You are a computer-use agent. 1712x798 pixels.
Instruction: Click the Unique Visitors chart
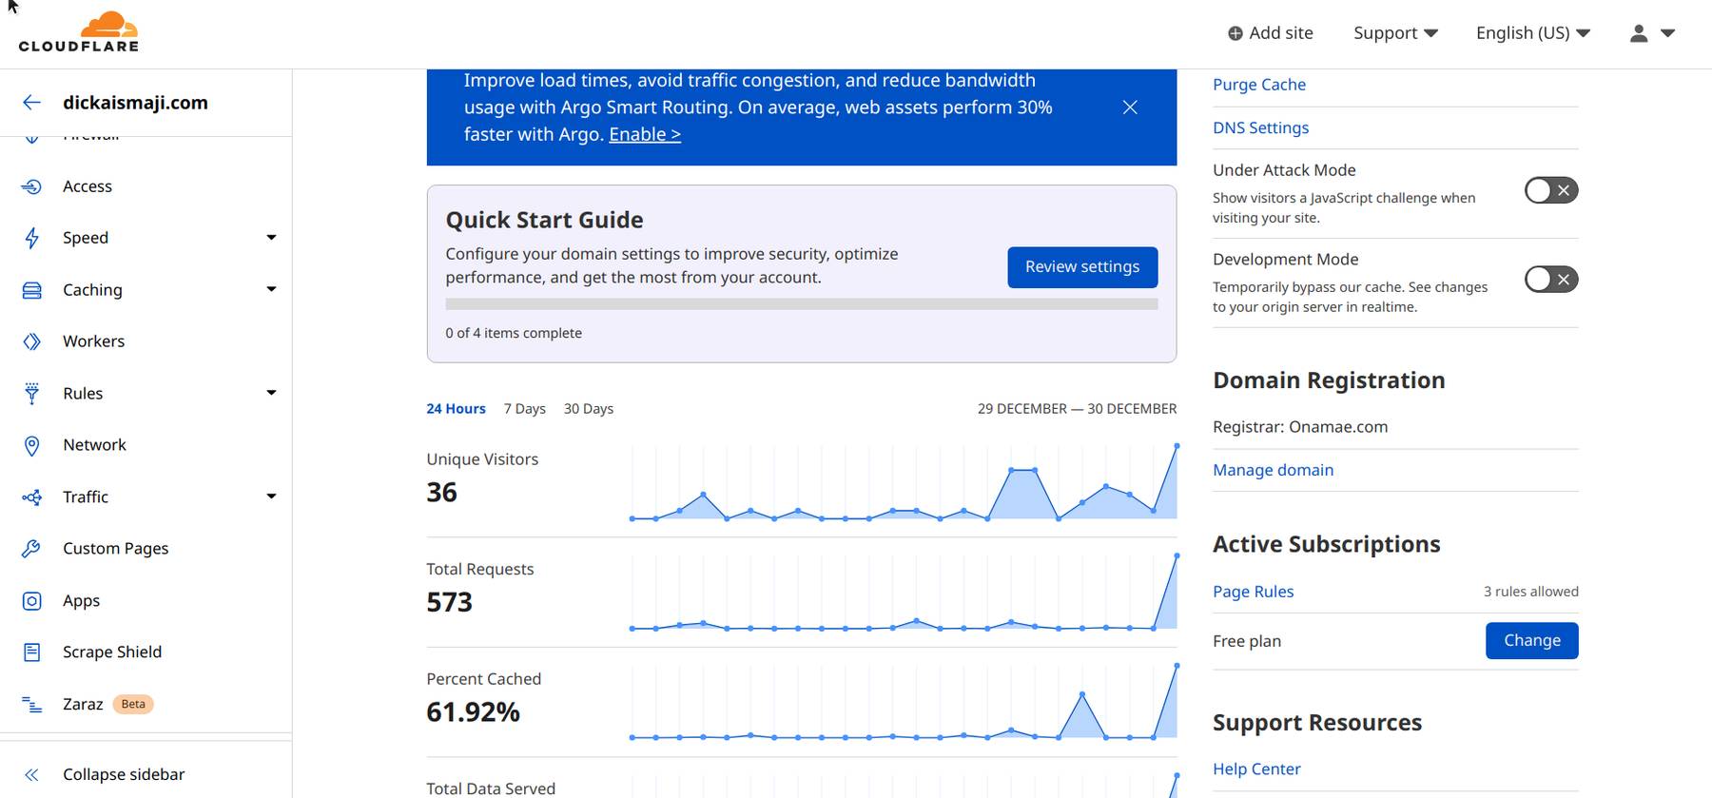(x=904, y=481)
